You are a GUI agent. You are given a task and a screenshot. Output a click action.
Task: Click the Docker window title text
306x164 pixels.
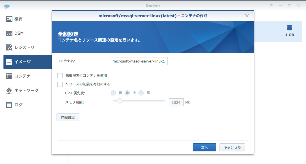tap(153, 6)
